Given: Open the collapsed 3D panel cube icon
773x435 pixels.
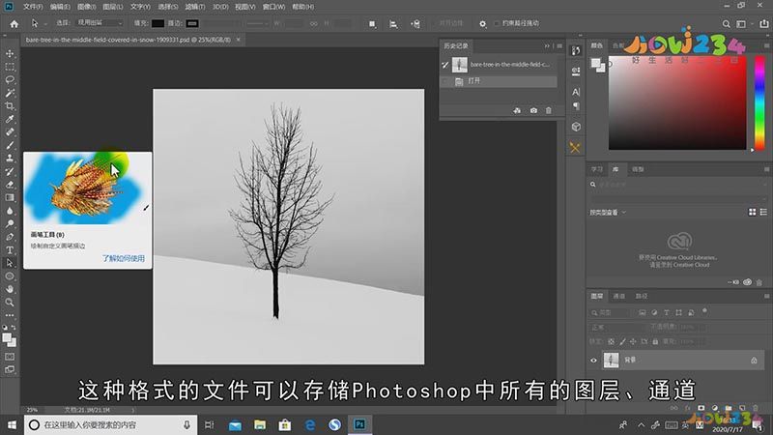Looking at the screenshot, I should pyautogui.click(x=575, y=127).
